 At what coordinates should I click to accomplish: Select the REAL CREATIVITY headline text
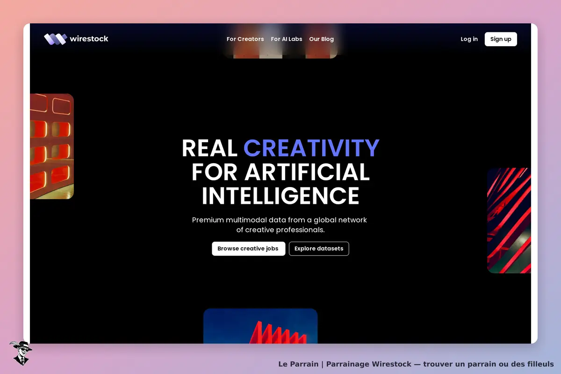[280, 148]
